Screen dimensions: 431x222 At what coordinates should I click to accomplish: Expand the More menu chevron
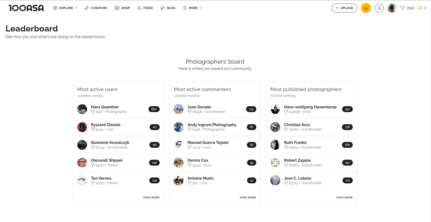tap(201, 8)
